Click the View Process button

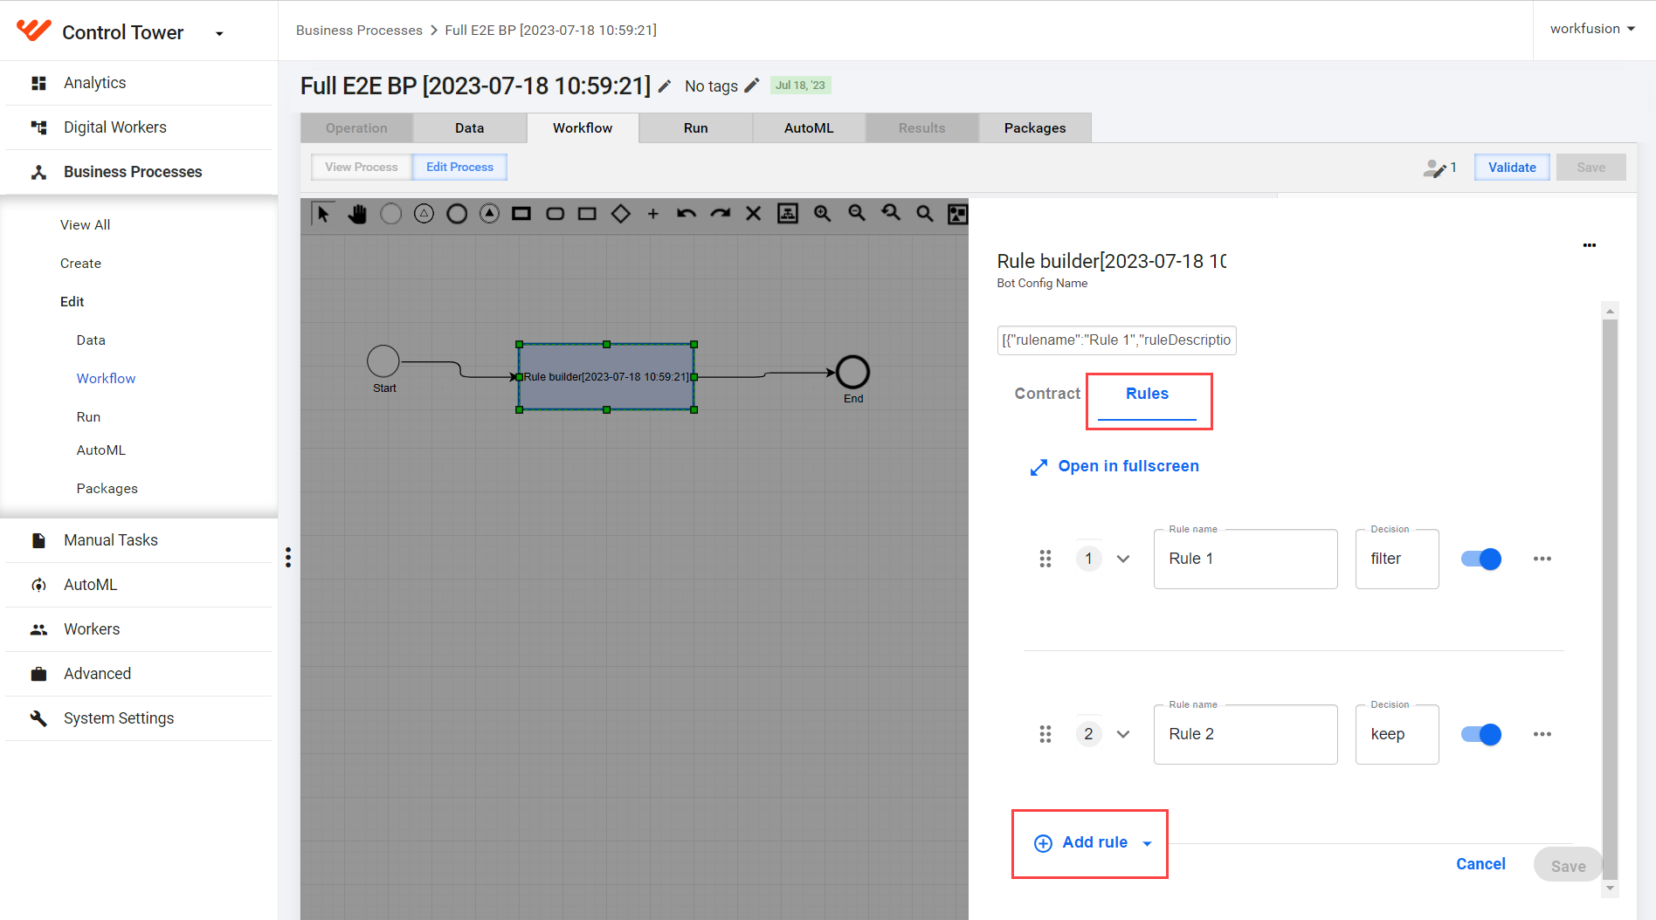(362, 167)
